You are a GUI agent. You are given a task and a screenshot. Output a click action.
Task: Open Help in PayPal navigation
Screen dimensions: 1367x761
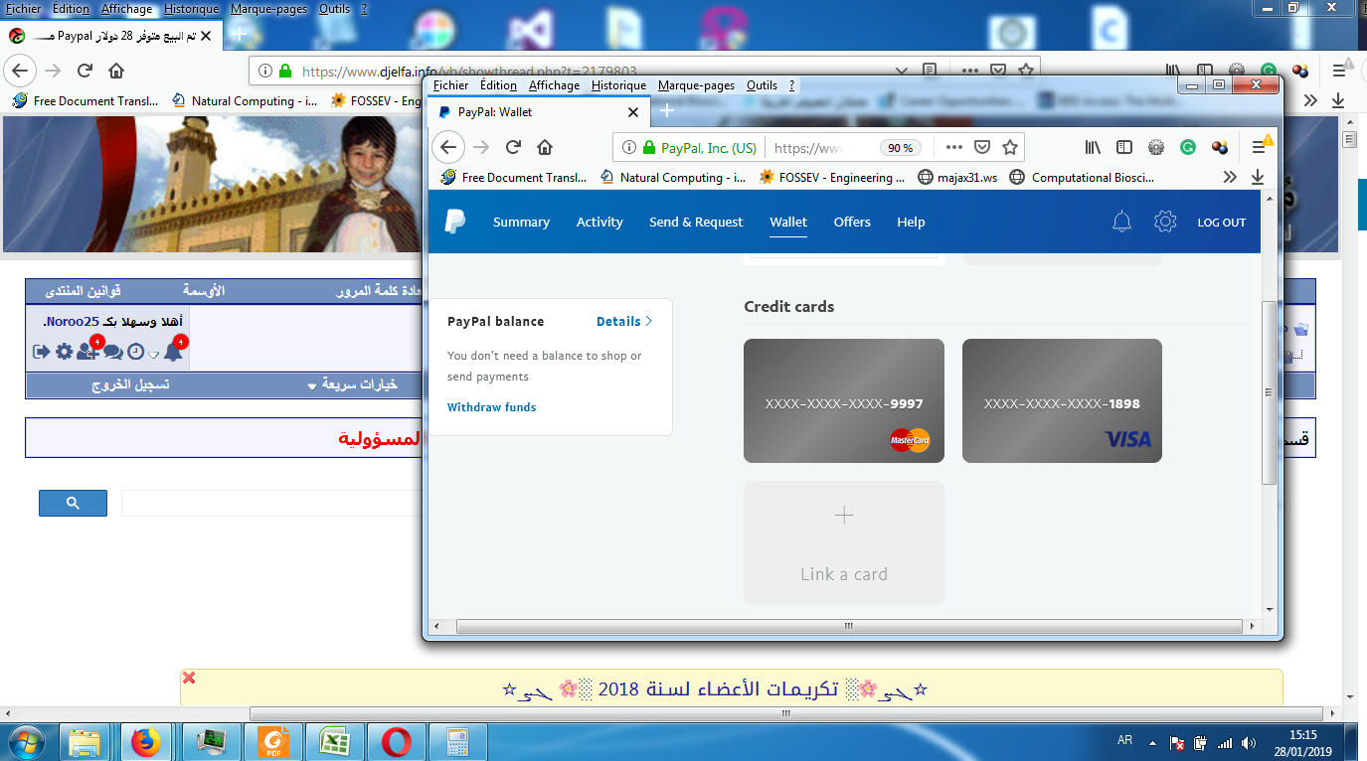pos(911,222)
